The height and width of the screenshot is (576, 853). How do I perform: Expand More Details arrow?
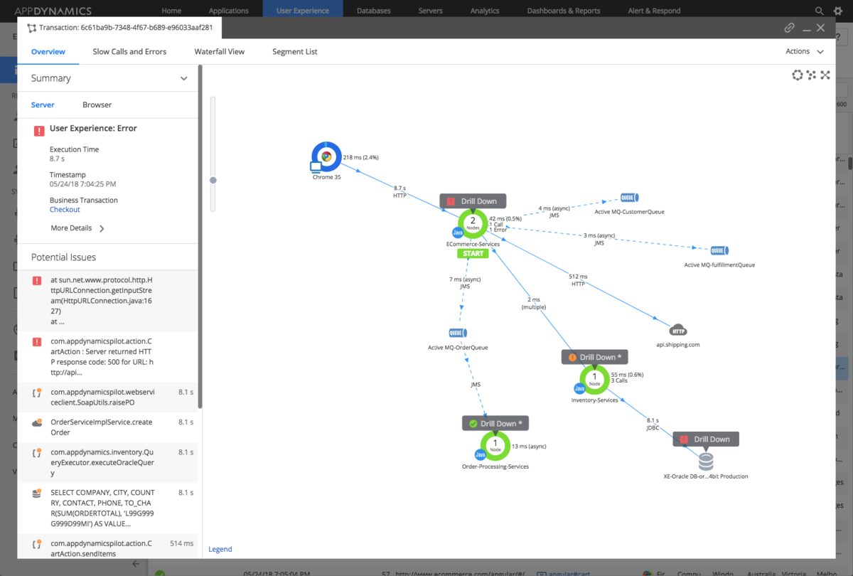pyautogui.click(x=102, y=229)
